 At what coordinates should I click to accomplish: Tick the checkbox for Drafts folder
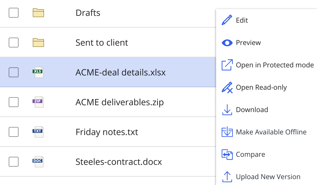click(x=14, y=13)
